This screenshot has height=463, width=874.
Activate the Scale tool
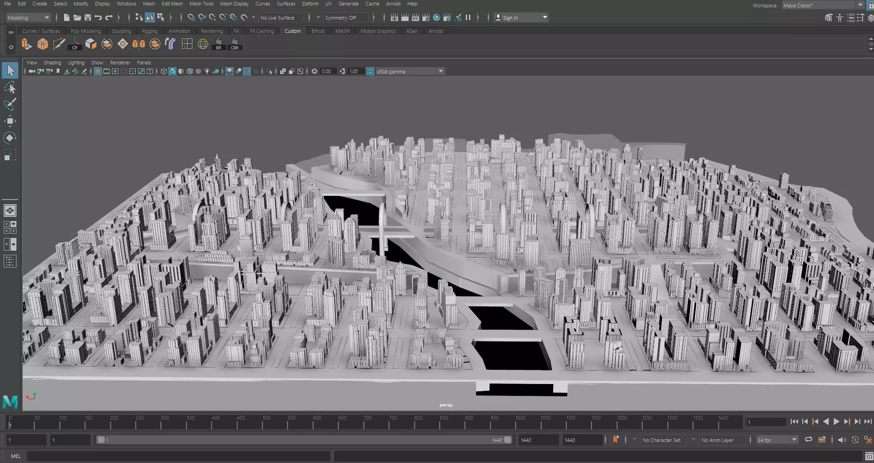tap(10, 155)
